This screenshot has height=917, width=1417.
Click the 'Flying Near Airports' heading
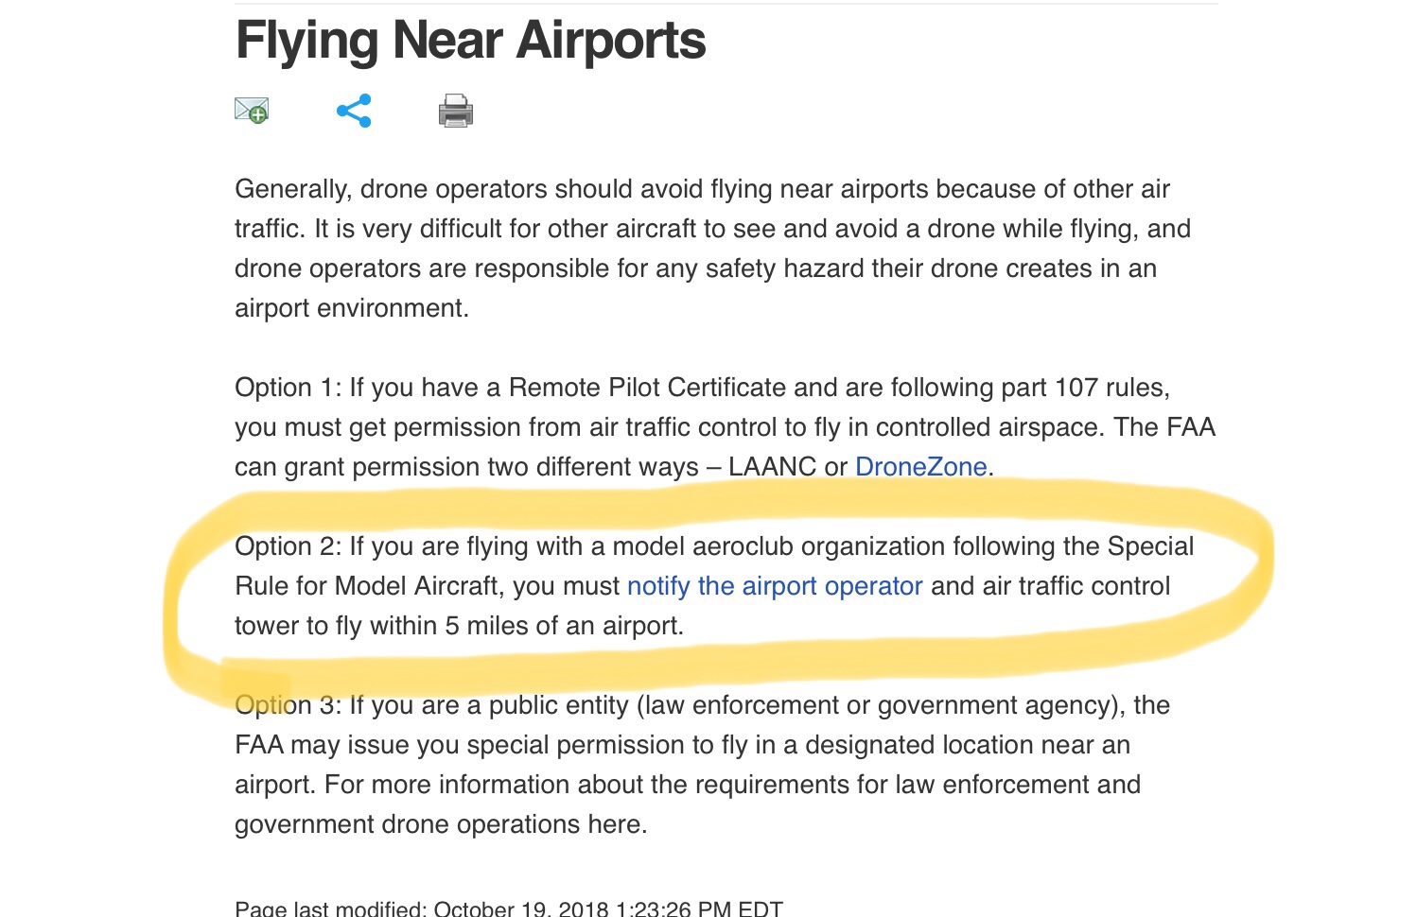[470, 41]
